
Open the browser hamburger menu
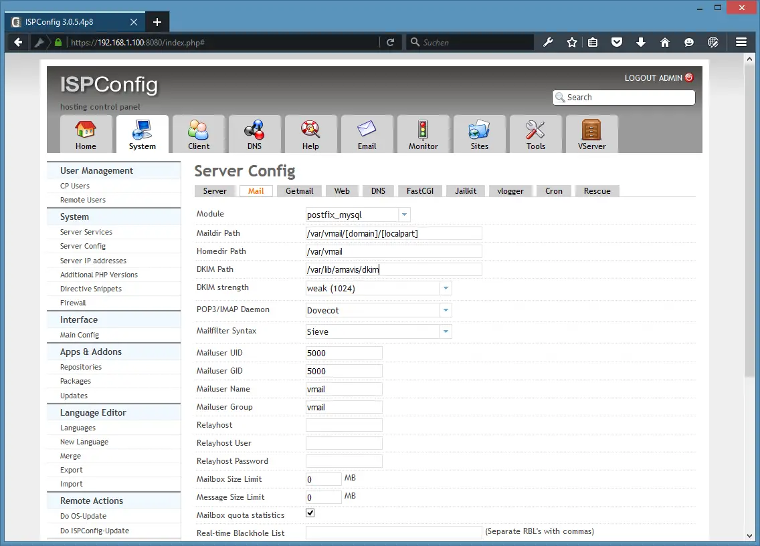pyautogui.click(x=741, y=42)
